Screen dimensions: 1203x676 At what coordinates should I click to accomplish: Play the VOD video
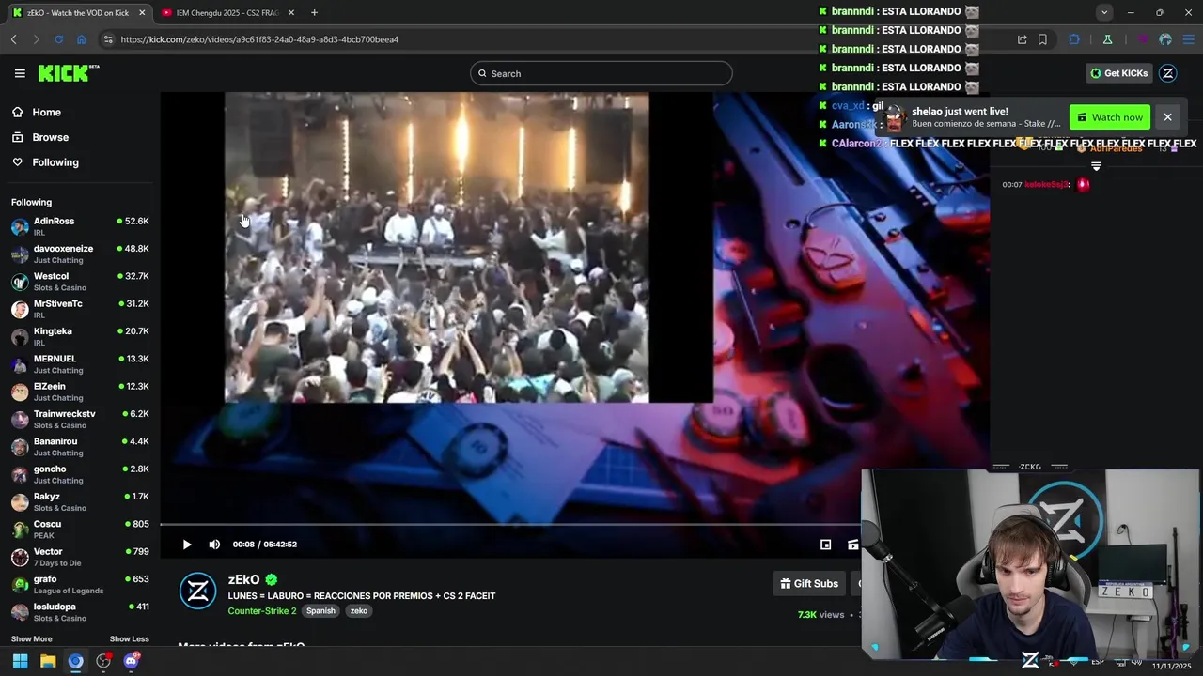click(x=187, y=545)
